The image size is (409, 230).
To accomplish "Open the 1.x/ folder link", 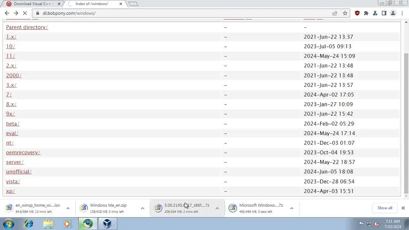I will [x=11, y=37].
